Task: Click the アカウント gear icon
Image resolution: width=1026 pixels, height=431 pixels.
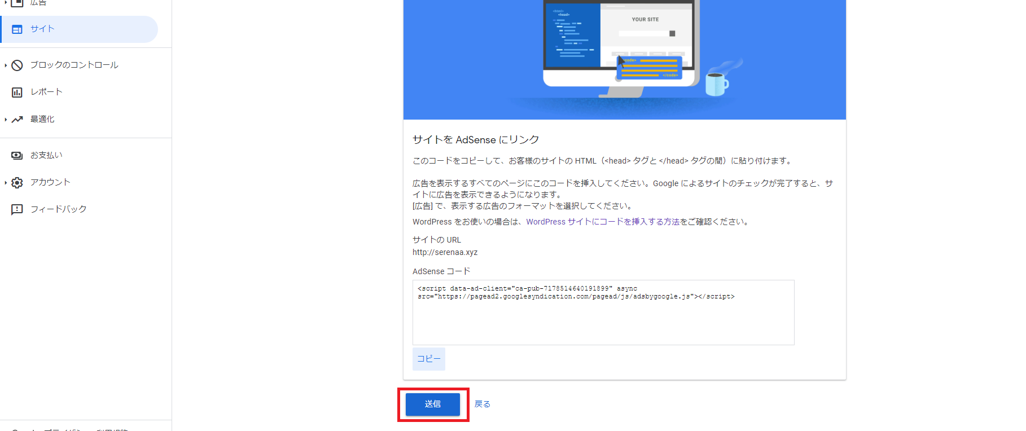Action: tap(17, 182)
